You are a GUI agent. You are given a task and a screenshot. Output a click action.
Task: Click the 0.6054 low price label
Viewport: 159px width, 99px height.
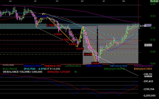(95, 63)
